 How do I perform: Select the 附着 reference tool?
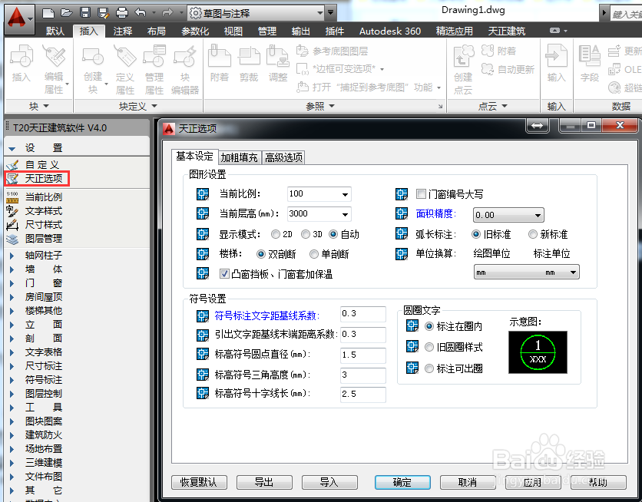(220, 64)
